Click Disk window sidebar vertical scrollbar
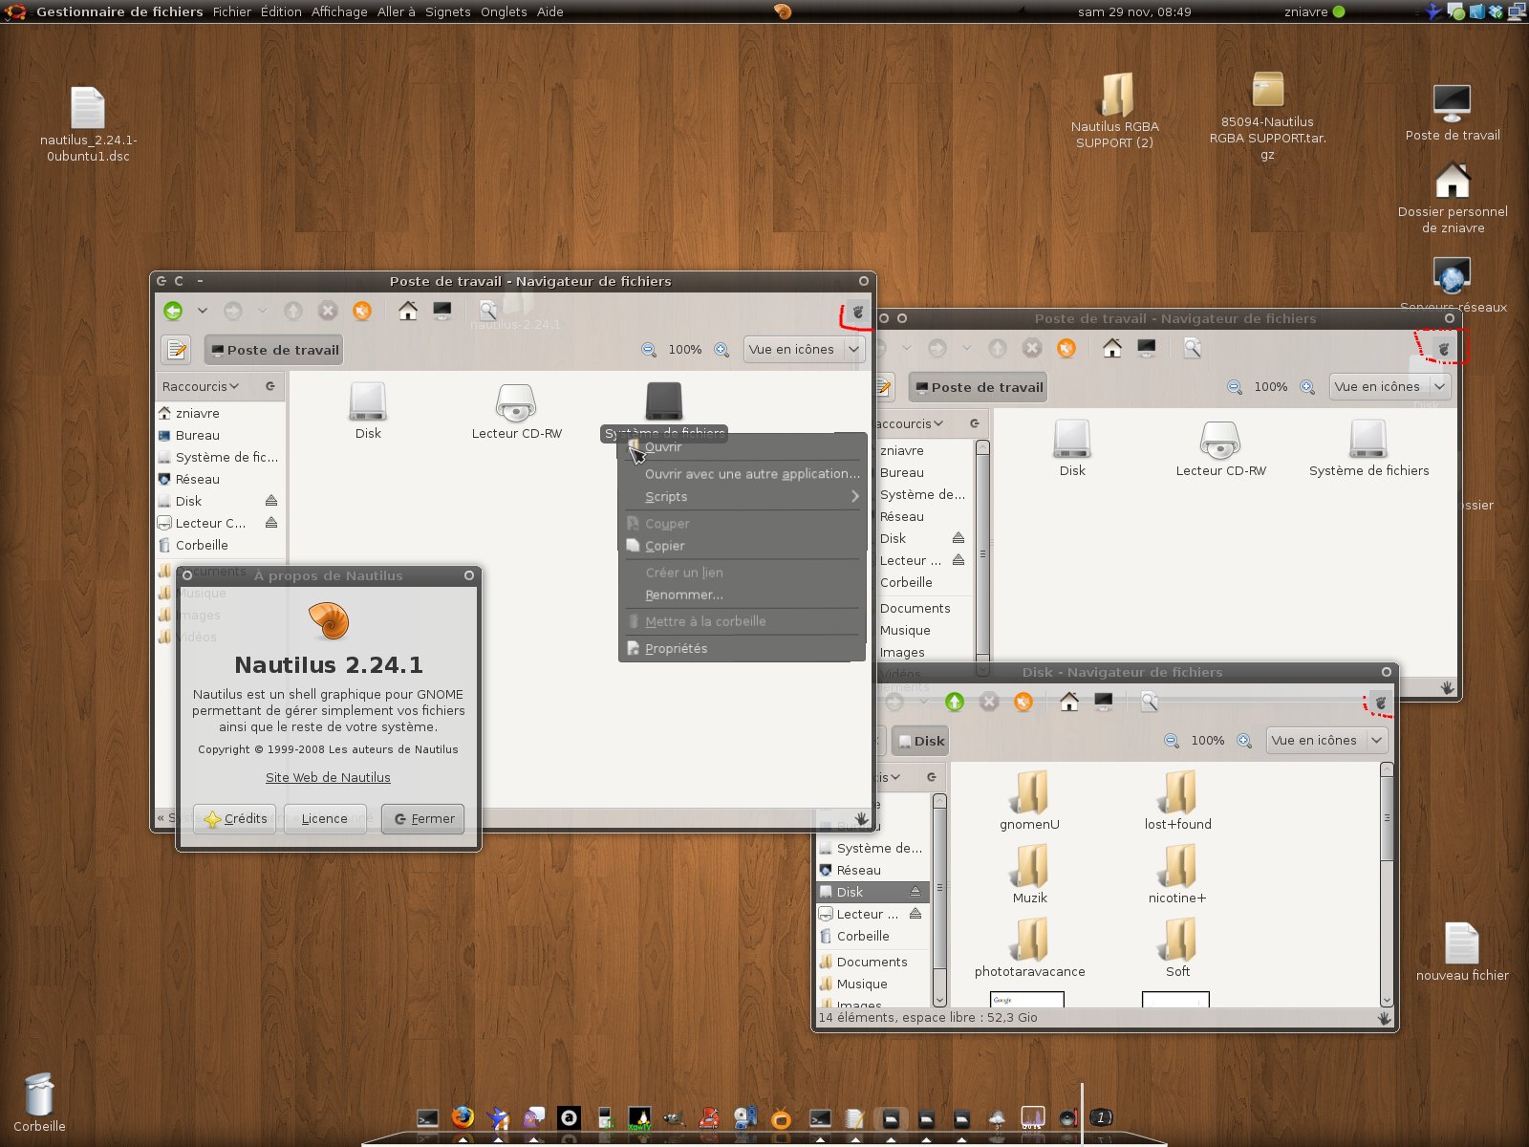This screenshot has height=1147, width=1529. [939, 899]
